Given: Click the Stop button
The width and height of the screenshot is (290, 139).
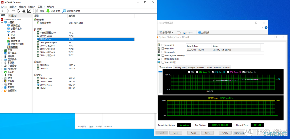Looking at the screenshot, I should point(176,133).
